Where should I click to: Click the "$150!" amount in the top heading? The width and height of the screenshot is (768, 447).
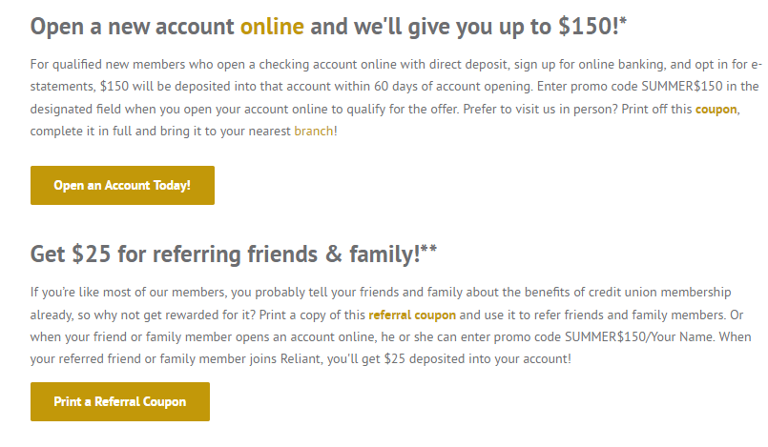[589, 27]
